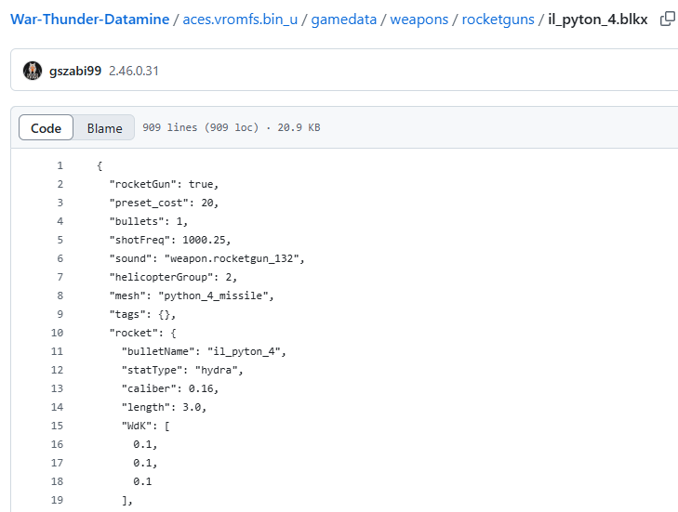Click the "bullets": 1 line
Screen dimensions: 678x512
coord(148,221)
